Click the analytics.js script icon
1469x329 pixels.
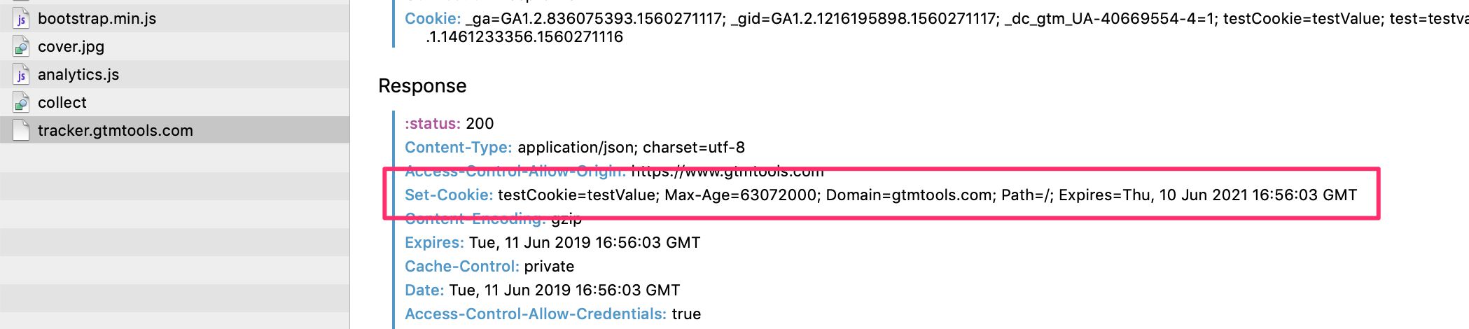21,75
